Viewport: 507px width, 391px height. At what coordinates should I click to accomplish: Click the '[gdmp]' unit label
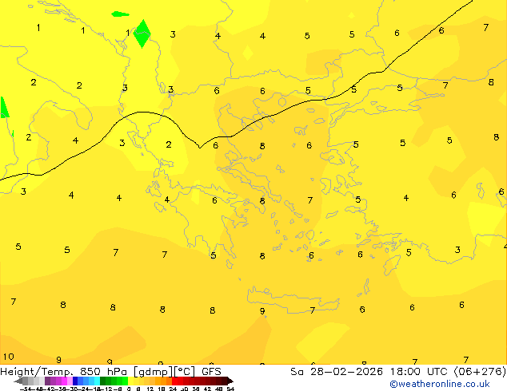pos(154,372)
